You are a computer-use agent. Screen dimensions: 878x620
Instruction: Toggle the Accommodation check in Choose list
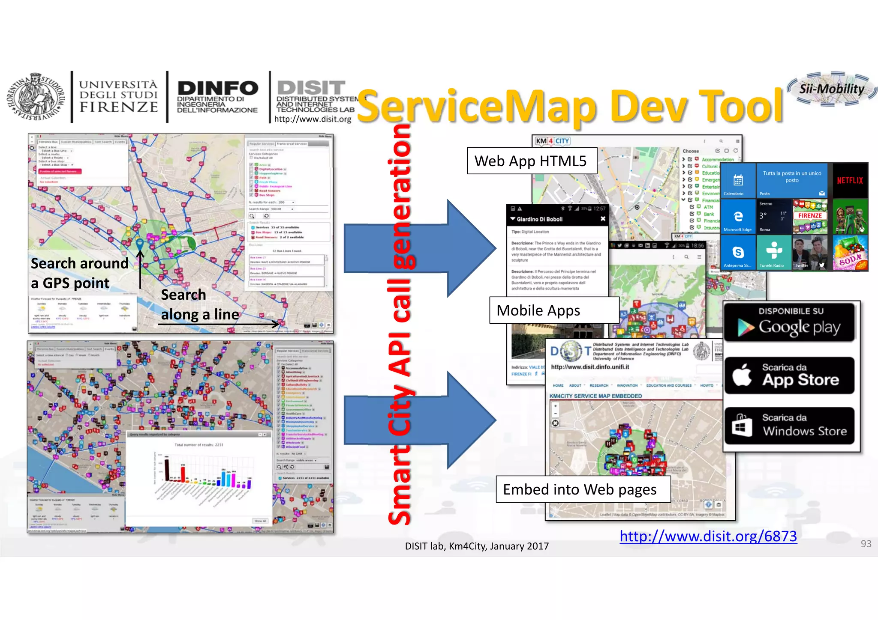coord(691,159)
